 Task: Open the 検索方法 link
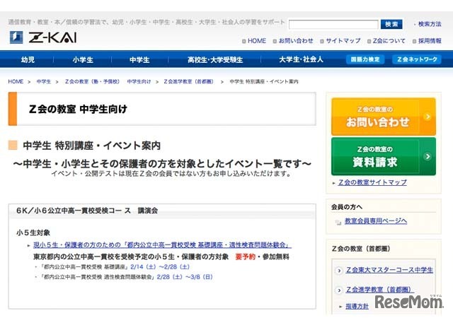pos(430,24)
